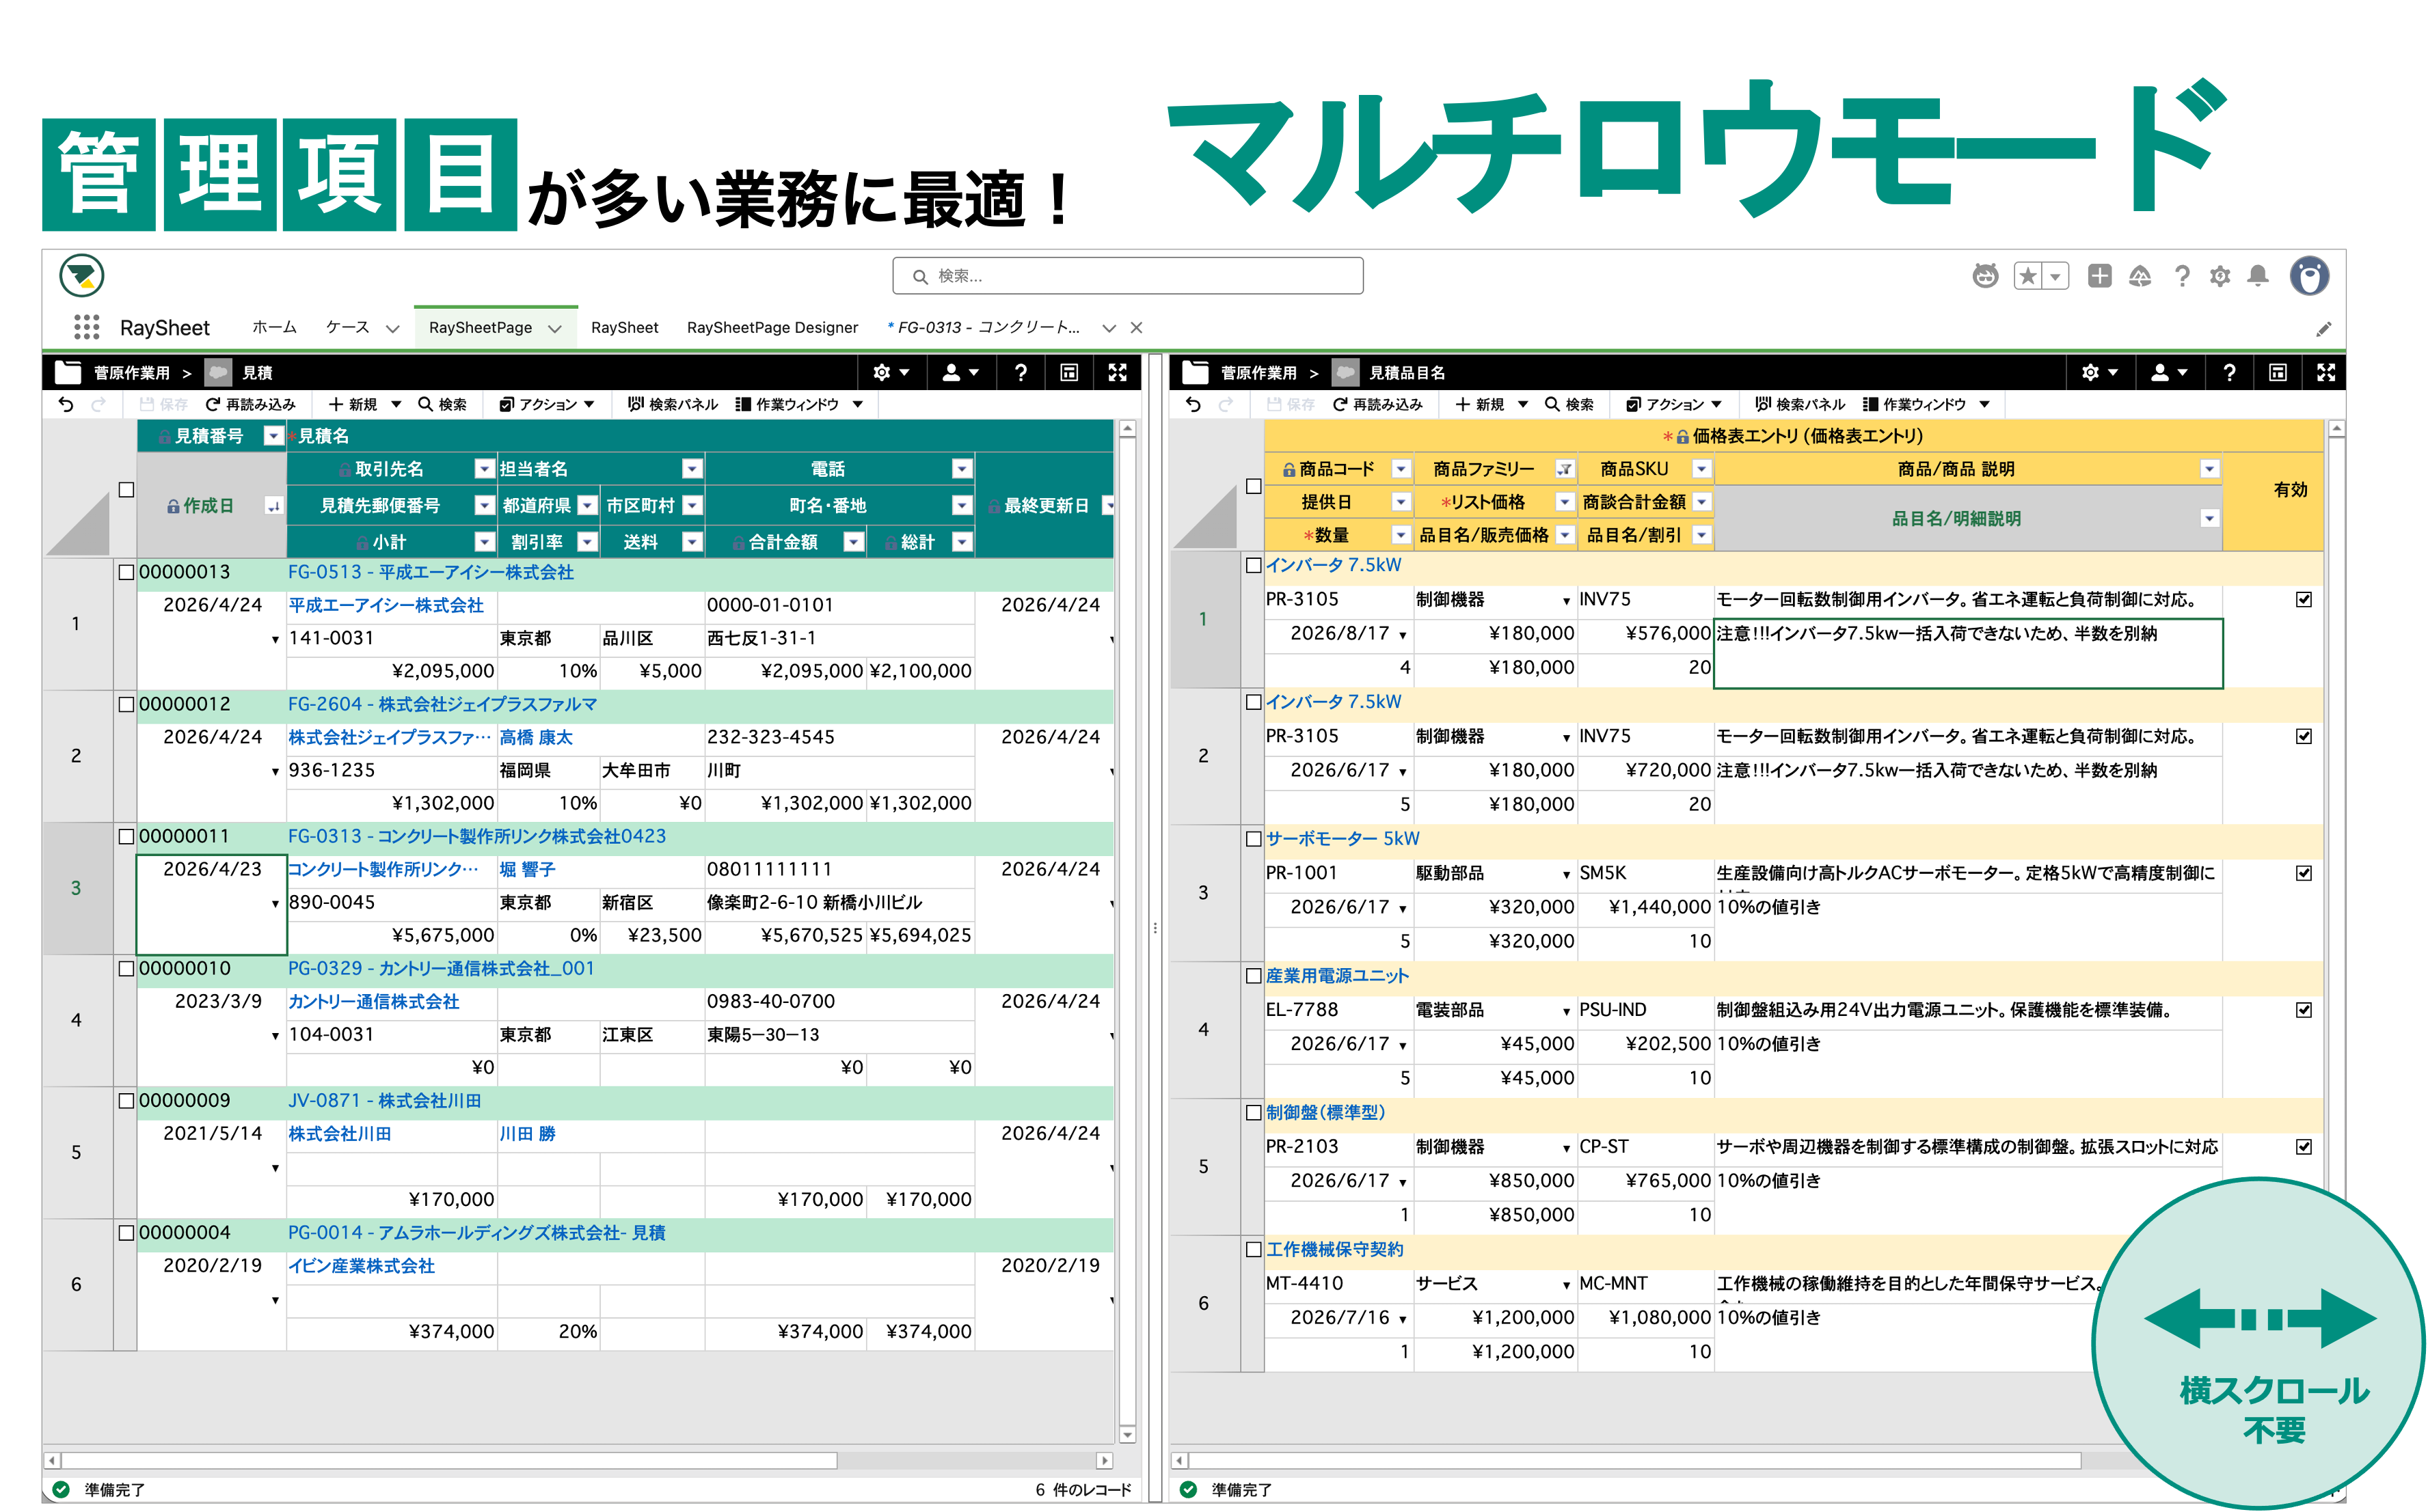The height and width of the screenshot is (1512, 2428).
Task: Click help question mark in right sheet header
Action: [x=2229, y=372]
